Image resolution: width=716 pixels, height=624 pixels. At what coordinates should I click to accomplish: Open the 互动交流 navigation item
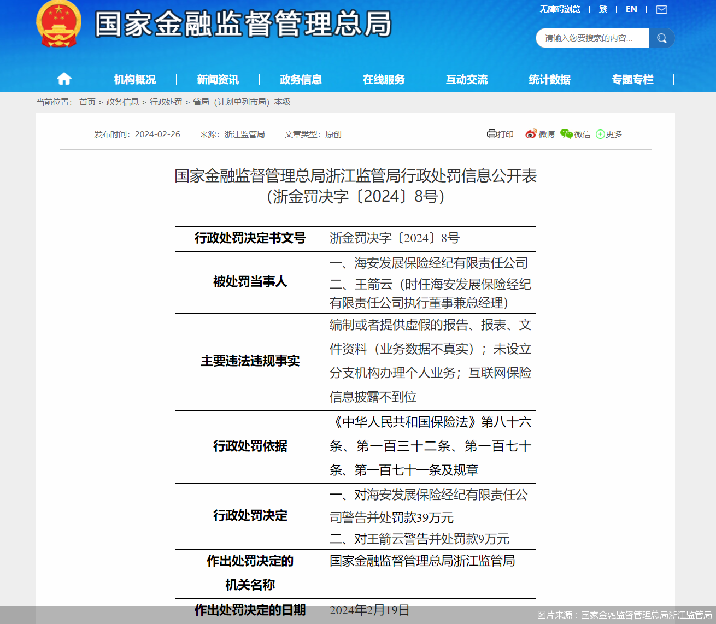467,80
